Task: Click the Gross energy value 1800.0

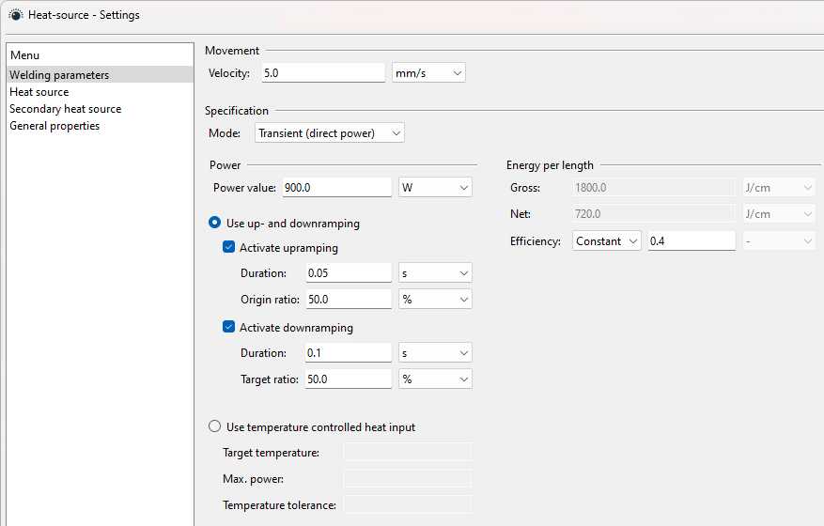Action: 654,188
